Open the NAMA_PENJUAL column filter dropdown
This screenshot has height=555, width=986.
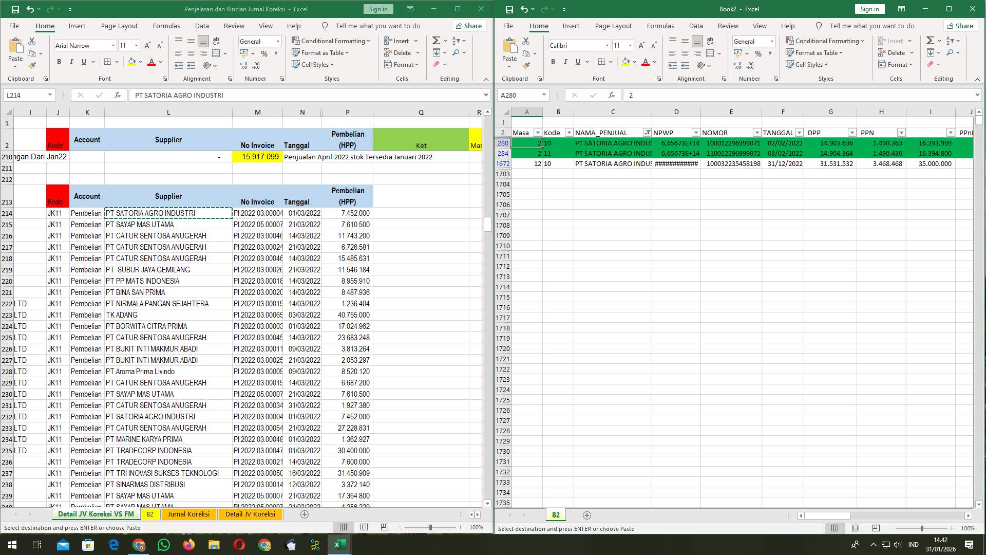click(x=647, y=132)
